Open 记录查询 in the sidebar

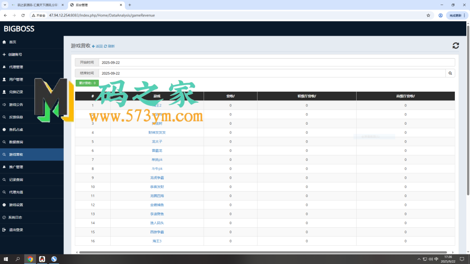pos(32,180)
